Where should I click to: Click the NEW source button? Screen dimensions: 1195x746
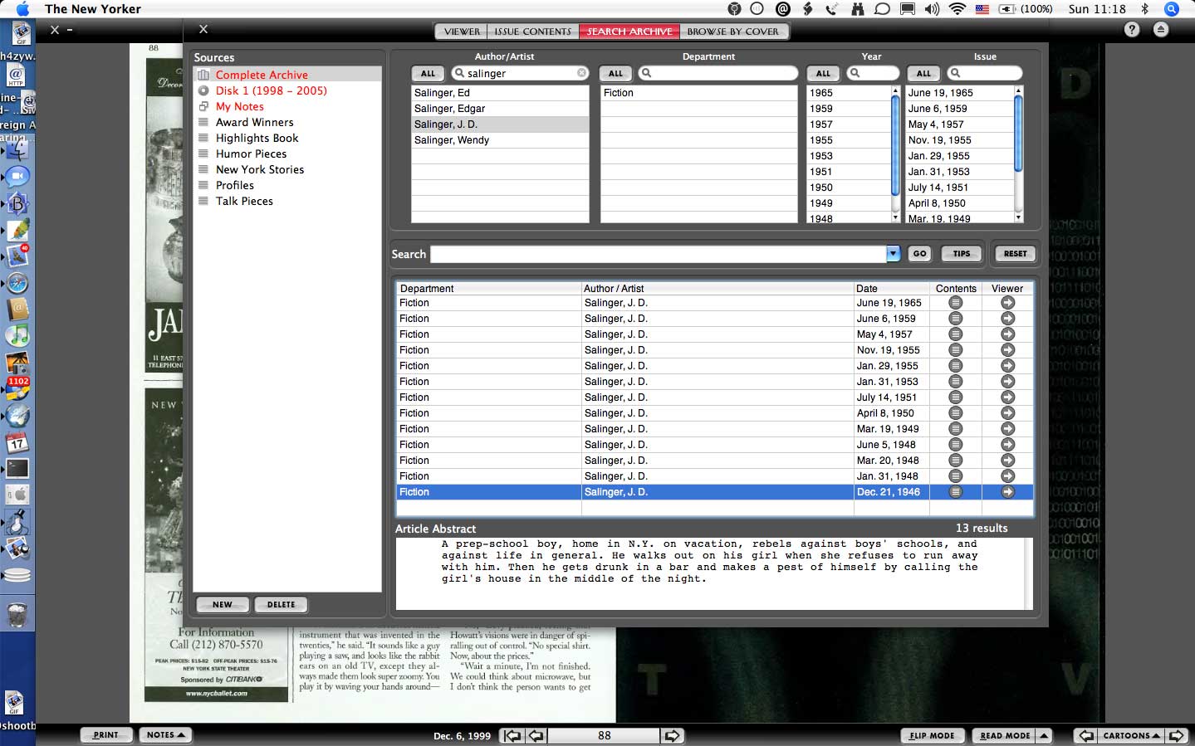point(223,604)
